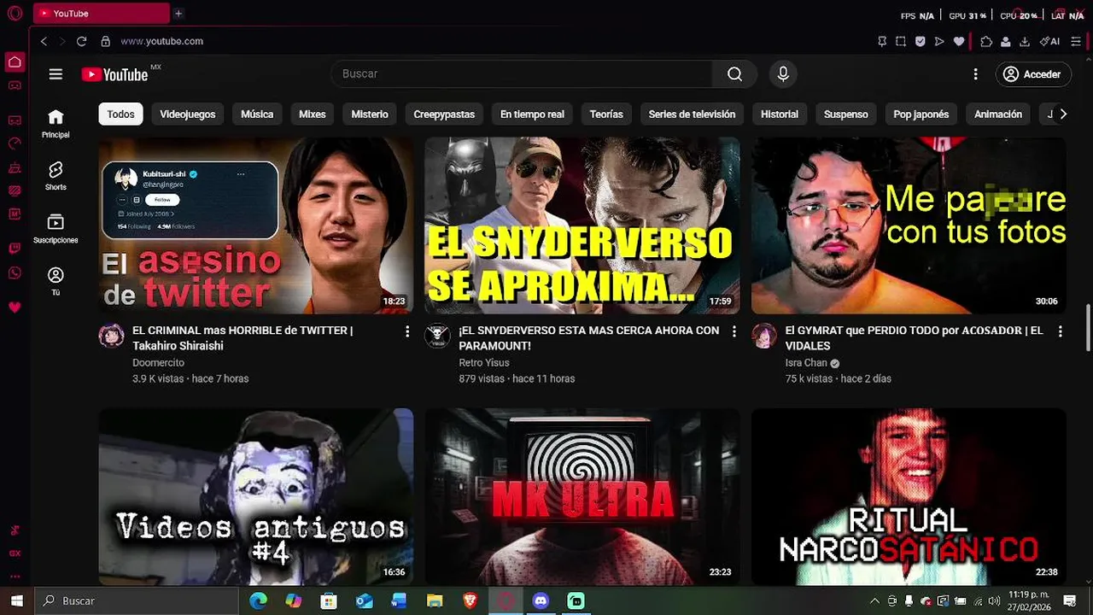This screenshot has height=615, width=1093.
Task: Open title EL SNYDERVERSO ESTA MAS CERCA
Action: click(589, 338)
